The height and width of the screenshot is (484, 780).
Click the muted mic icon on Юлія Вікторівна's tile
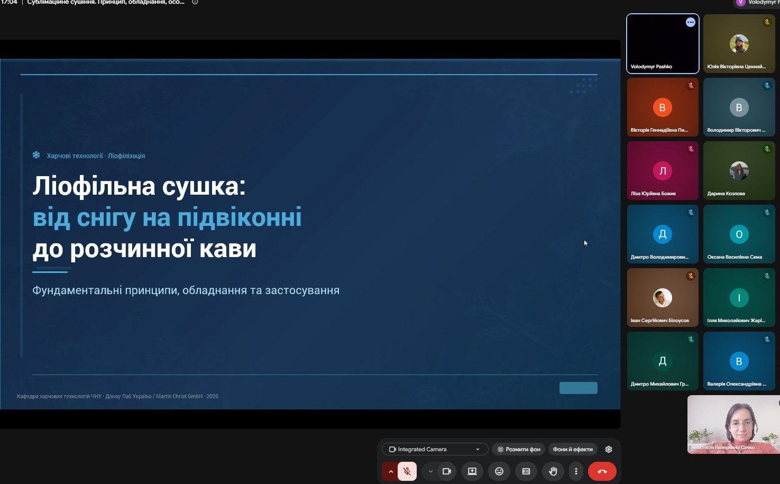pyautogui.click(x=767, y=22)
